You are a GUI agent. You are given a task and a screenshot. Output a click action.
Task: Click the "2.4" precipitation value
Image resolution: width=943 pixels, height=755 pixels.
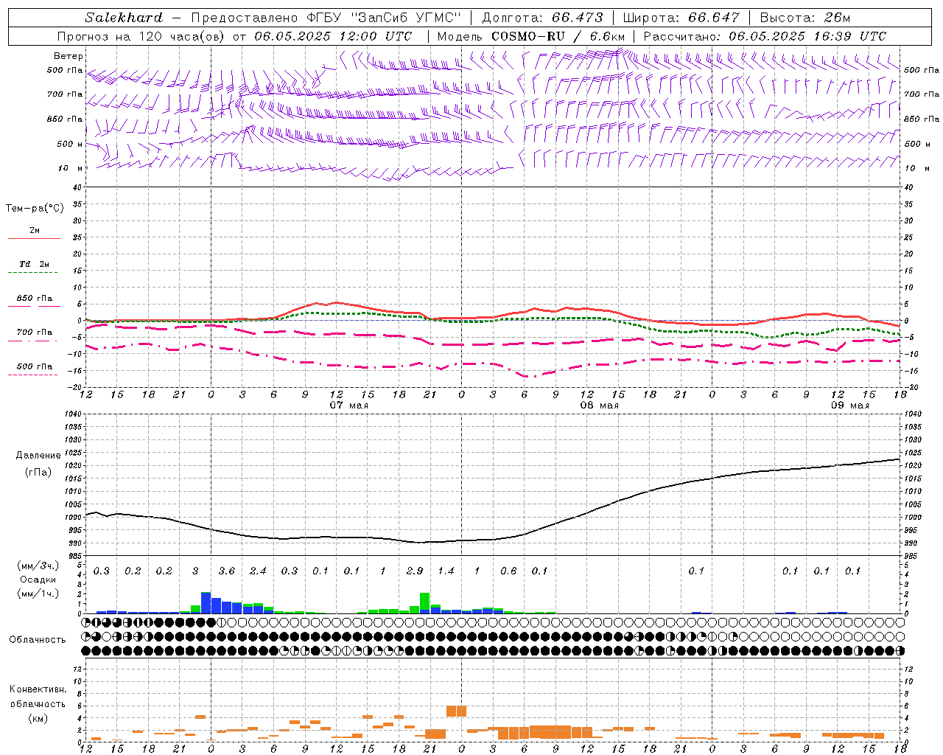pyautogui.click(x=258, y=571)
